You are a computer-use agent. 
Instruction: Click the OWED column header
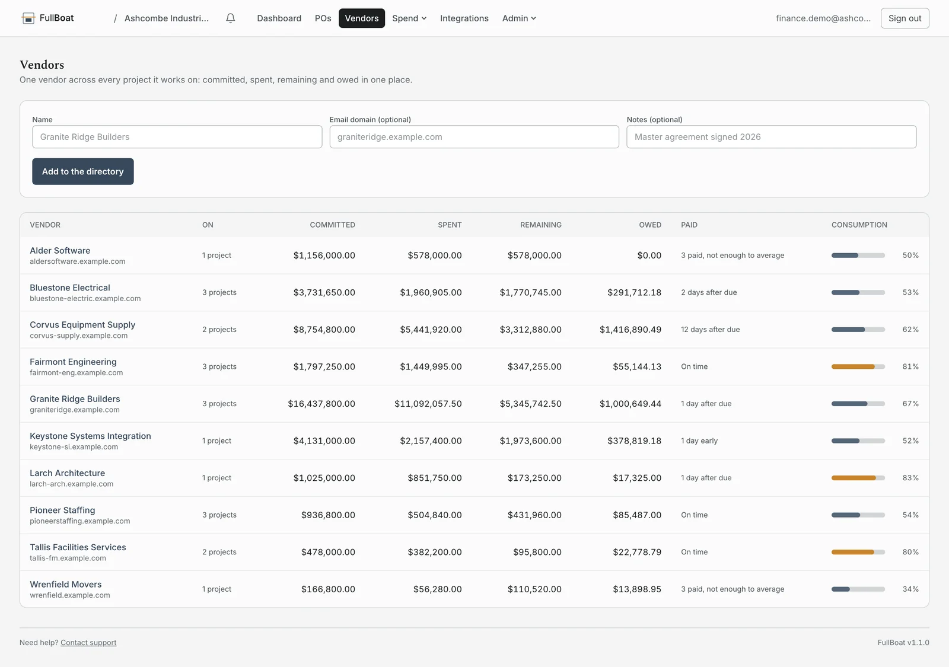[650, 225]
